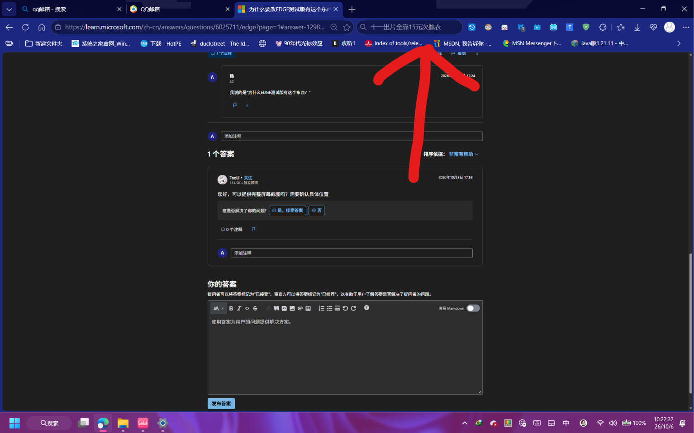Click 添加注释 field above 1 个答案

352,136
